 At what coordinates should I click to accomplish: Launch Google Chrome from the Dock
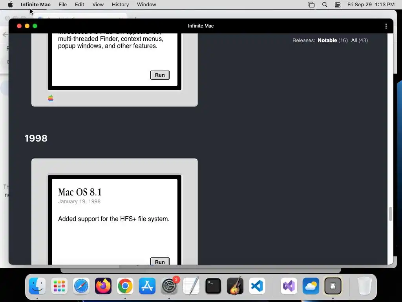pyautogui.click(x=125, y=286)
